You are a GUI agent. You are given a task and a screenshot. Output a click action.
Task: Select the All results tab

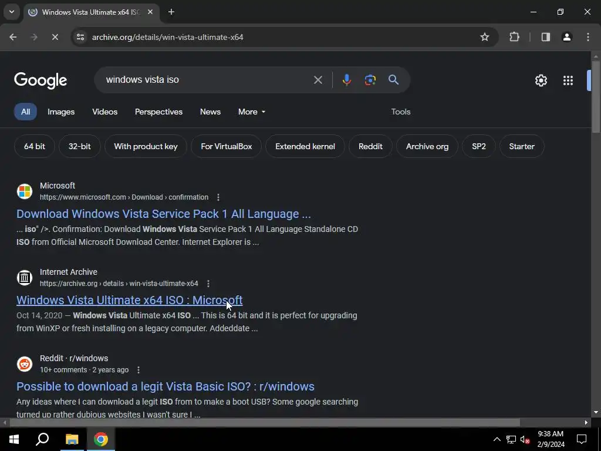pos(26,112)
